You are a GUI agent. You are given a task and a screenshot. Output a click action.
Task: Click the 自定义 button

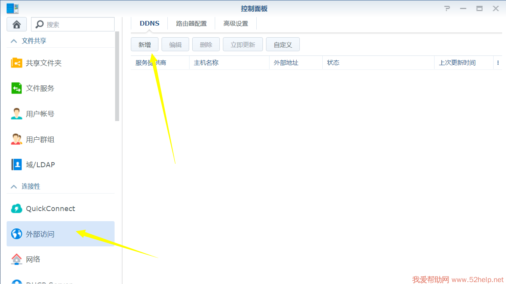[x=283, y=45]
